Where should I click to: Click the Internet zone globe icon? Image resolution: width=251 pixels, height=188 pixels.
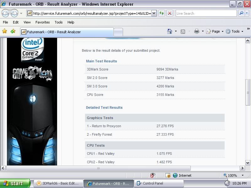tap(175, 175)
